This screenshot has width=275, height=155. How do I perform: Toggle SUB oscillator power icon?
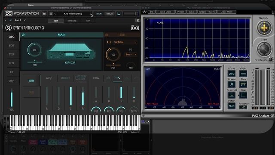click(x=107, y=35)
